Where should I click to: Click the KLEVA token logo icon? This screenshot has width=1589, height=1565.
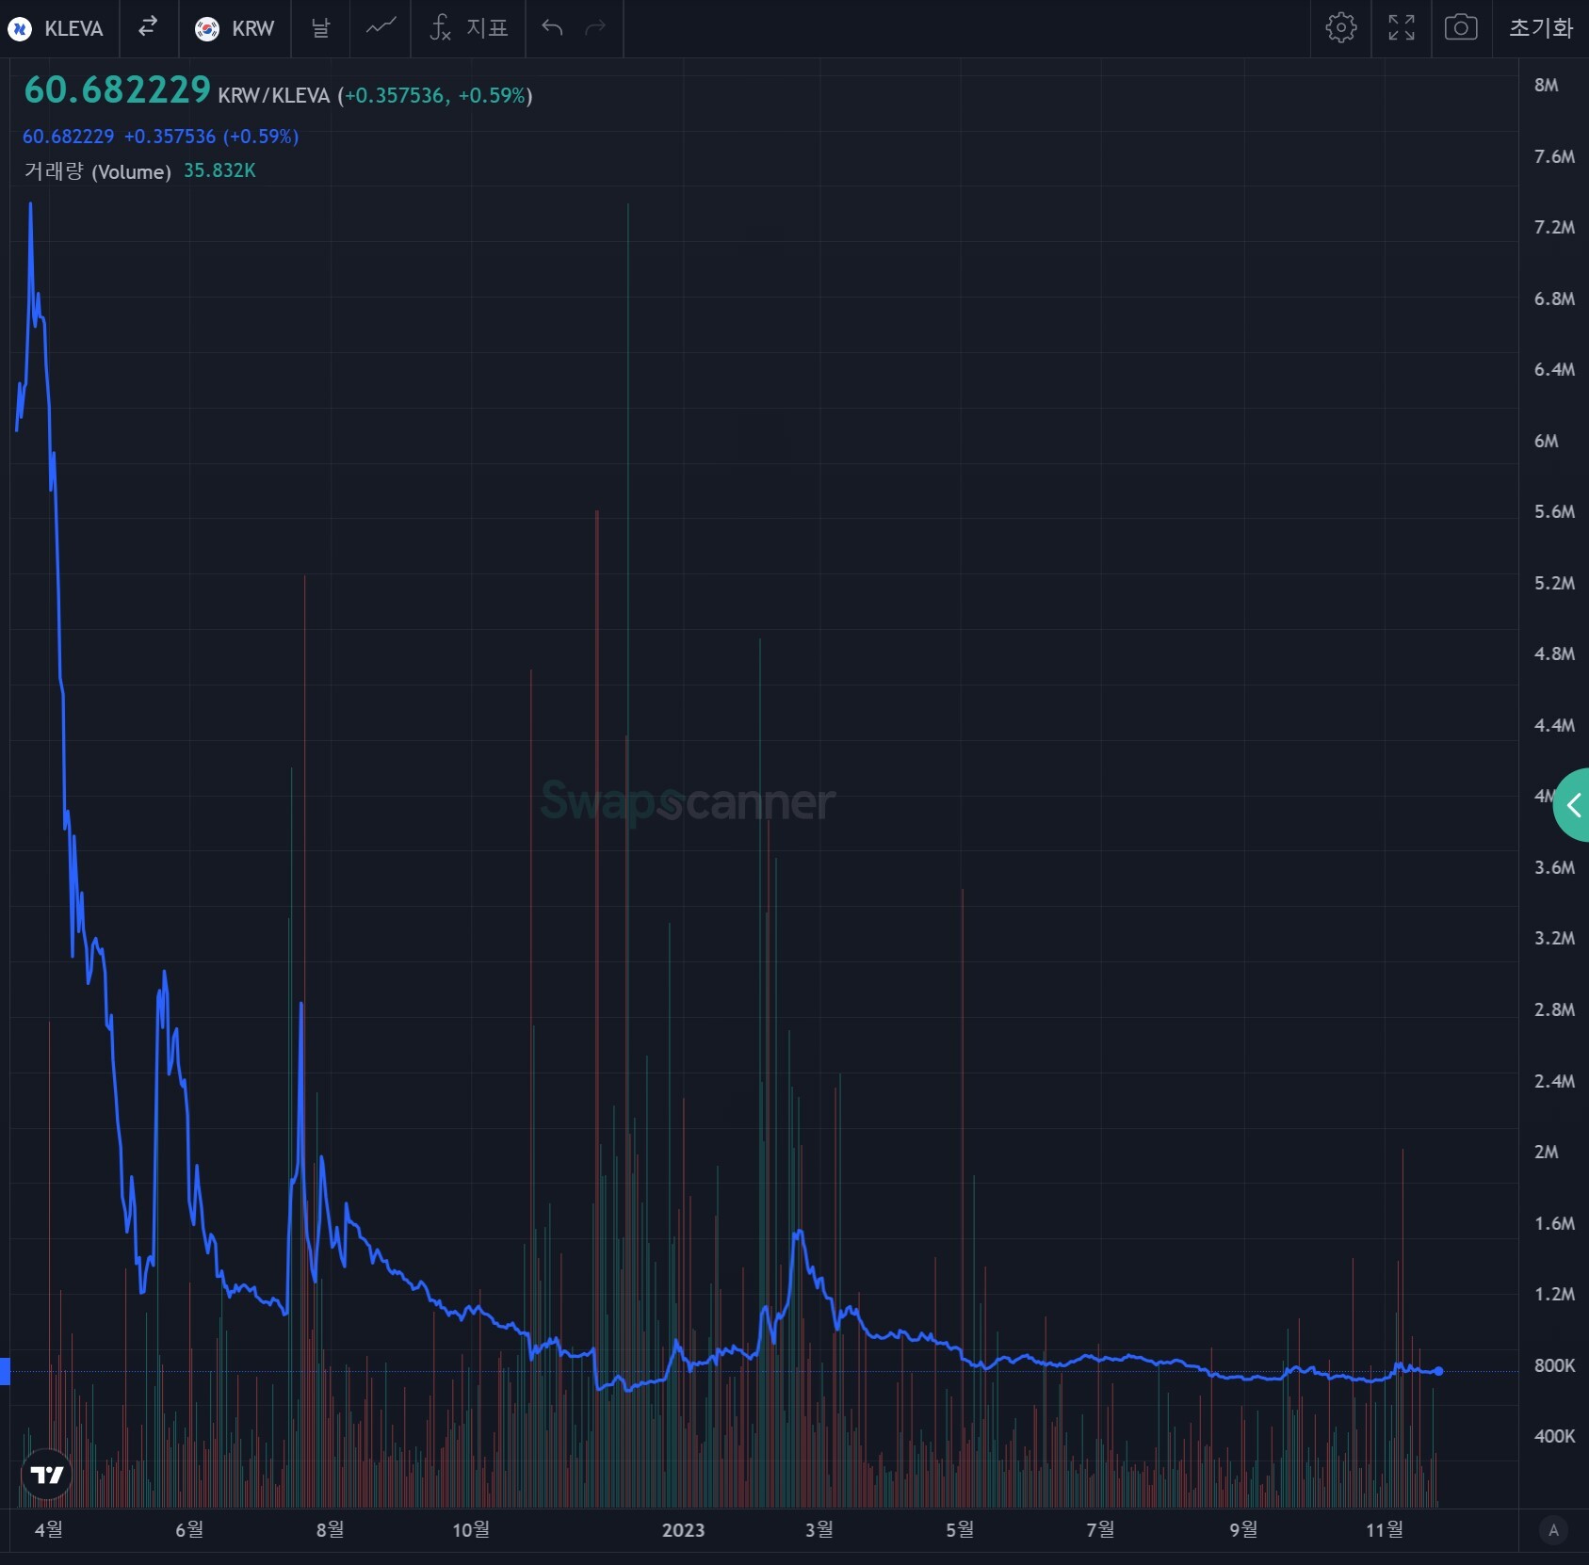click(x=20, y=29)
